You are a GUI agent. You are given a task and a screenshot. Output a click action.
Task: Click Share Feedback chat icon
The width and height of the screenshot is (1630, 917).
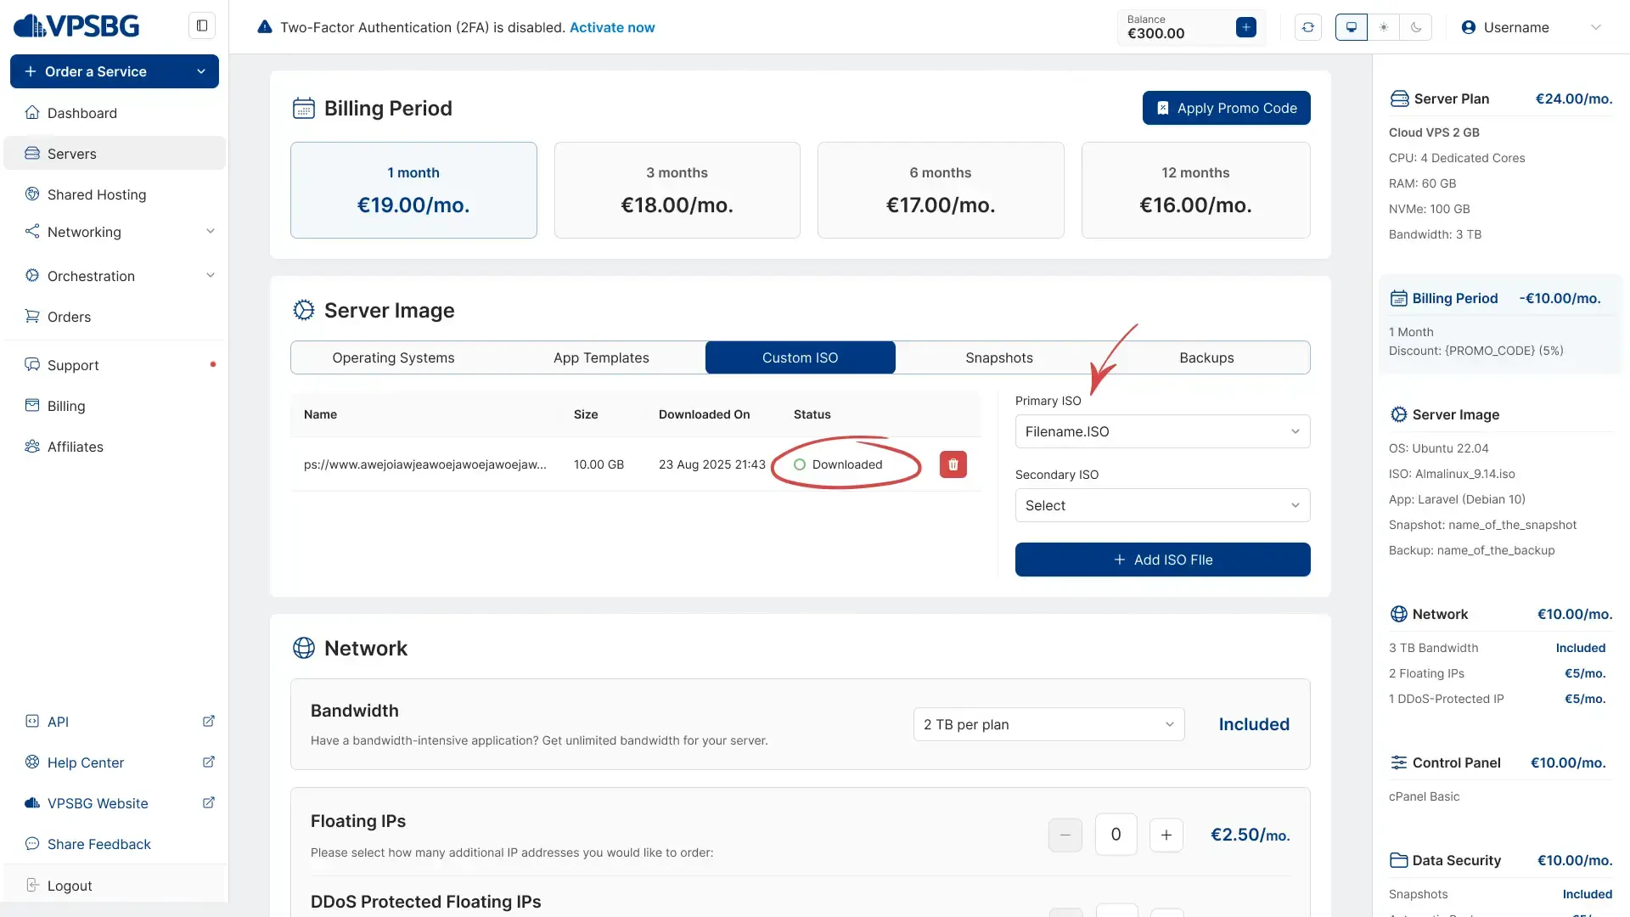coord(32,843)
